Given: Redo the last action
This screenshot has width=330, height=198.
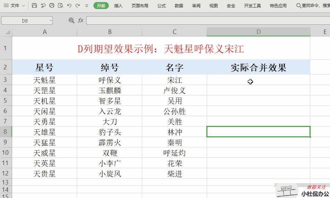Looking at the screenshot, I should click(78, 6).
